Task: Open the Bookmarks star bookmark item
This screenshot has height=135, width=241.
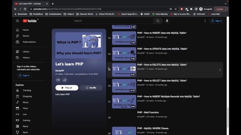Action: [21, 14]
